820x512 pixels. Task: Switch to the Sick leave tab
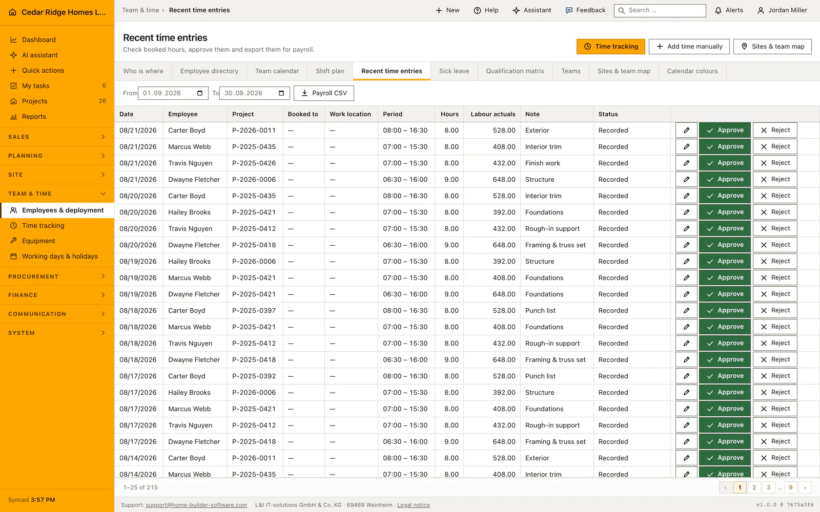[x=454, y=71]
